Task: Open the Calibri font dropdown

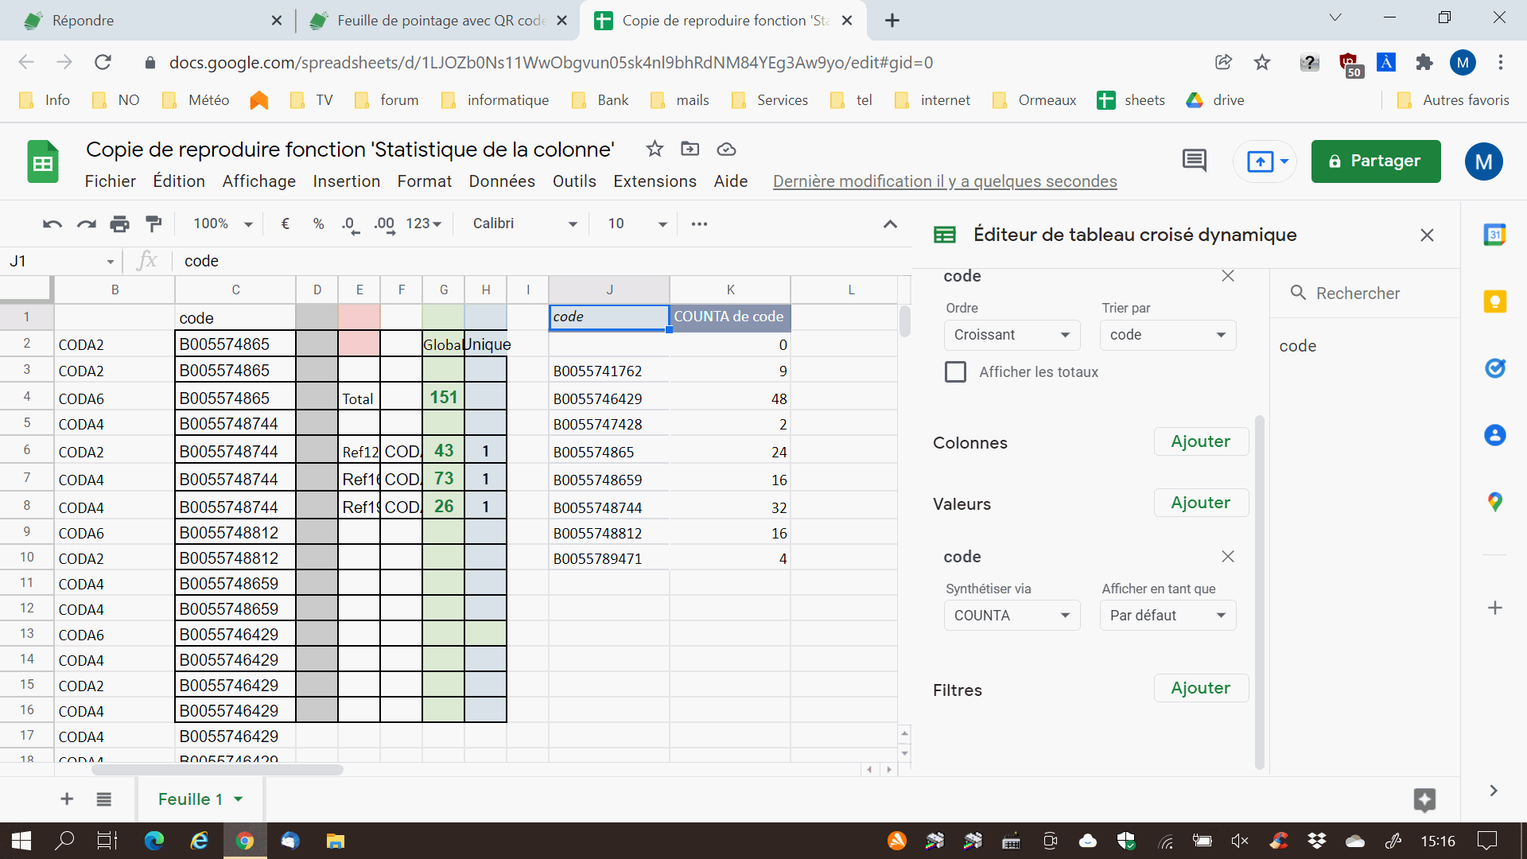Action: (525, 224)
